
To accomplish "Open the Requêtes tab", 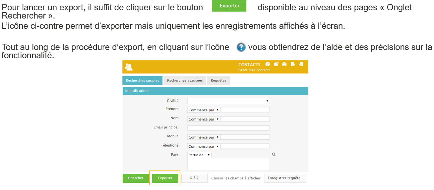I will (218, 80).
